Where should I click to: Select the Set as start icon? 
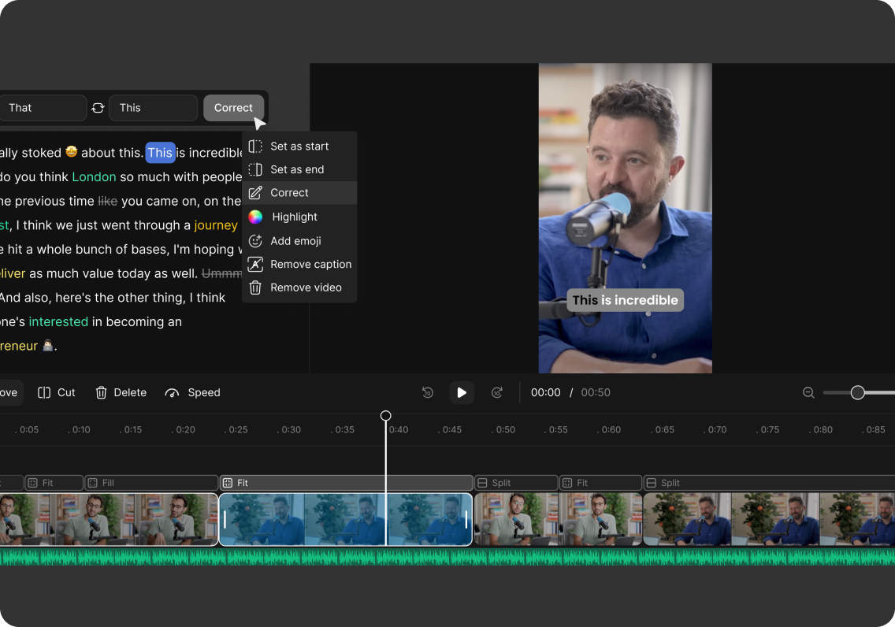coord(254,146)
